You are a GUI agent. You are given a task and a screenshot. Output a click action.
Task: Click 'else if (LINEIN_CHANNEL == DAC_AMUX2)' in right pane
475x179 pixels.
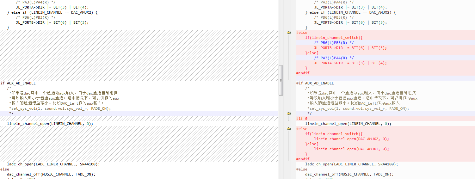pos(350,12)
